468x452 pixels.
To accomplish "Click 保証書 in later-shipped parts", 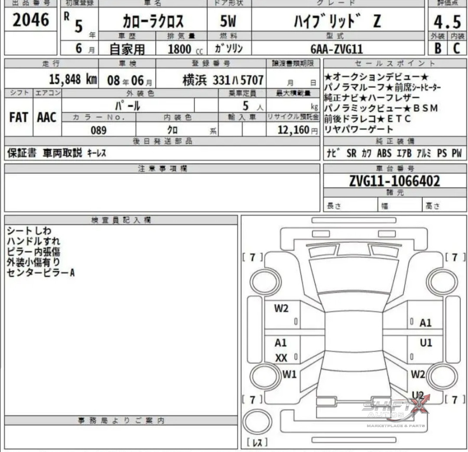I will click(22, 153).
